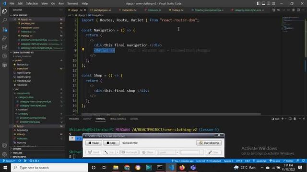The width and height of the screenshot is (307, 172).
Task: Open the Edit menu
Action: (x=20, y=3)
